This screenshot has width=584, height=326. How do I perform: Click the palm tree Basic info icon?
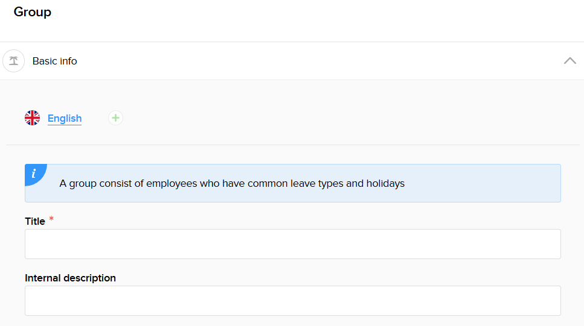(x=13, y=61)
